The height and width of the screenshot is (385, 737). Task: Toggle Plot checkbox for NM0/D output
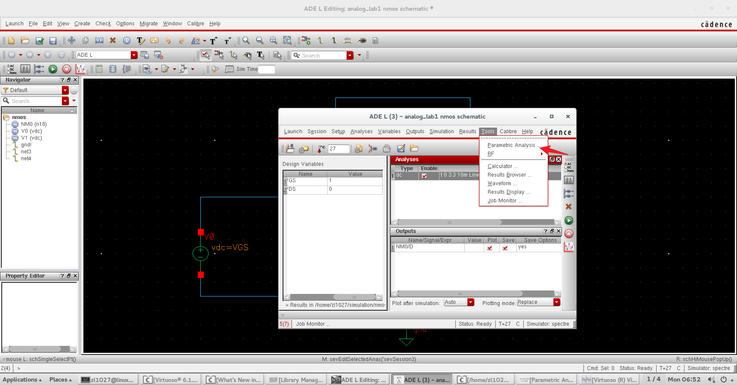490,247
